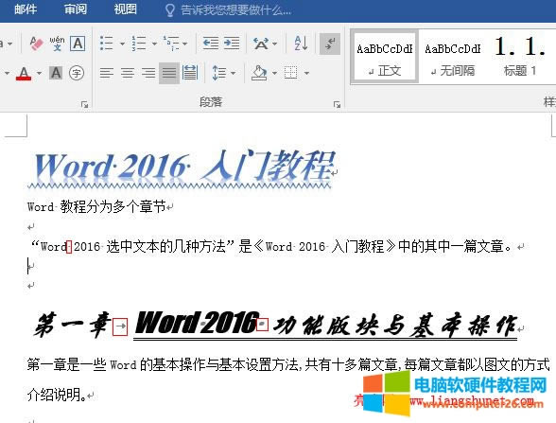The width and height of the screenshot is (556, 423).
Task: Open the Multilevel List dropdown arrow
Action: (184, 44)
